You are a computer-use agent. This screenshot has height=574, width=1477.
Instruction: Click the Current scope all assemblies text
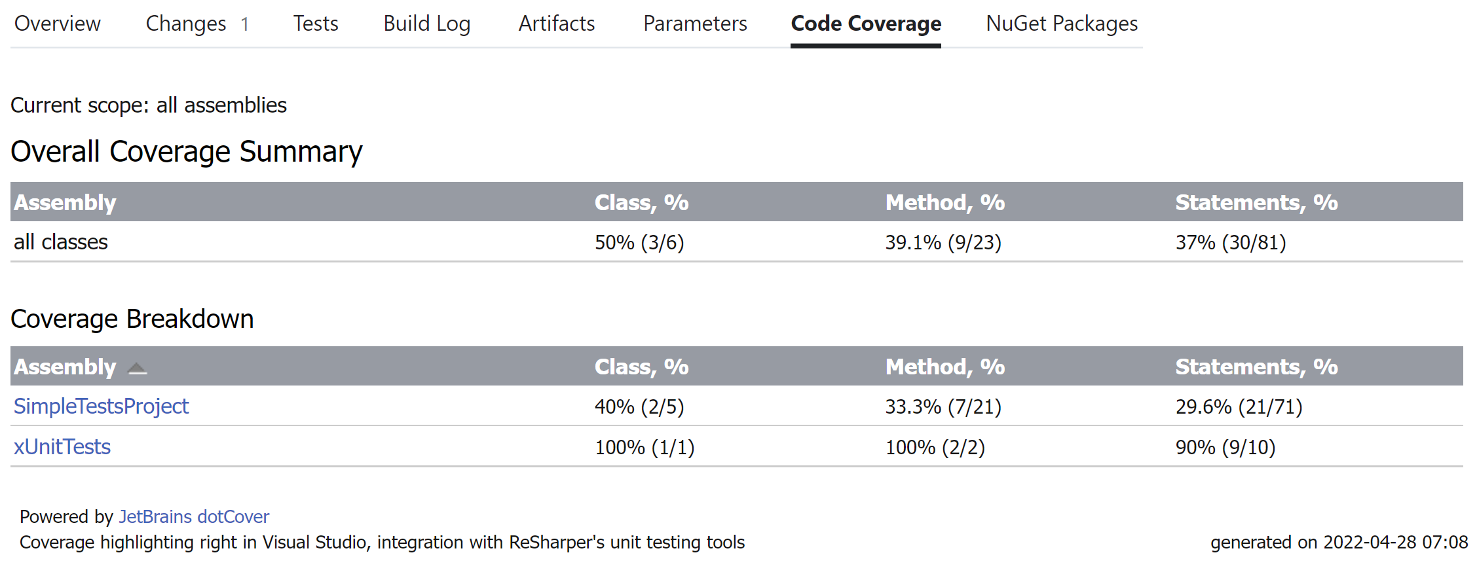pyautogui.click(x=148, y=105)
